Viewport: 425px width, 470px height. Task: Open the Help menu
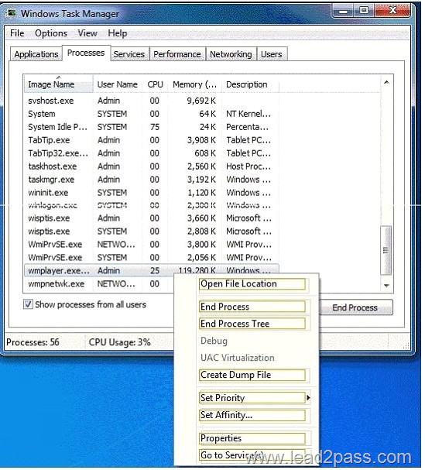coord(117,33)
